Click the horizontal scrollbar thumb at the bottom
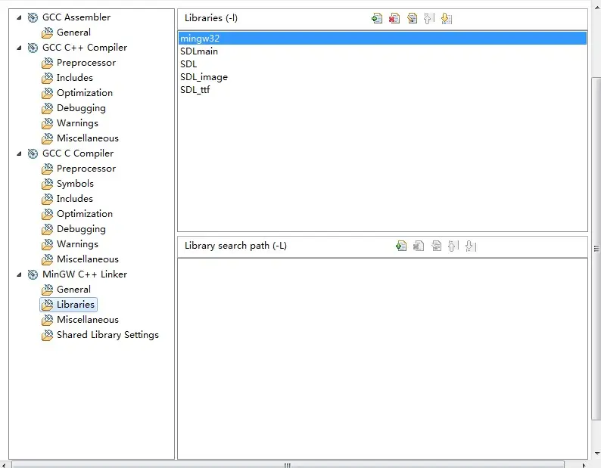This screenshot has height=468, width=601. tap(288, 465)
